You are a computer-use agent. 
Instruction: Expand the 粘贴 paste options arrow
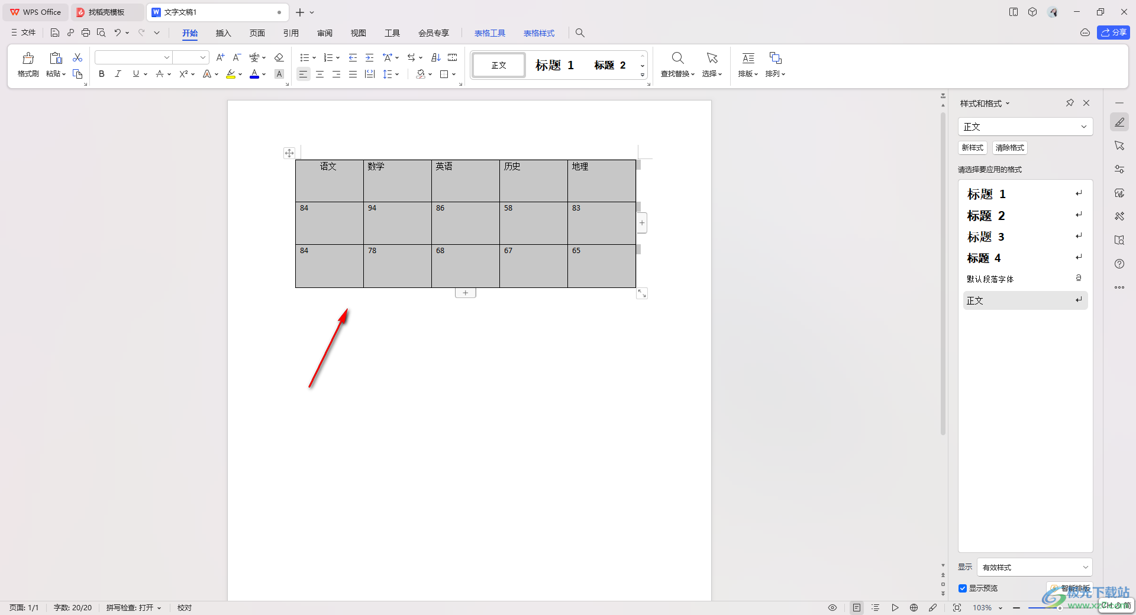point(64,75)
